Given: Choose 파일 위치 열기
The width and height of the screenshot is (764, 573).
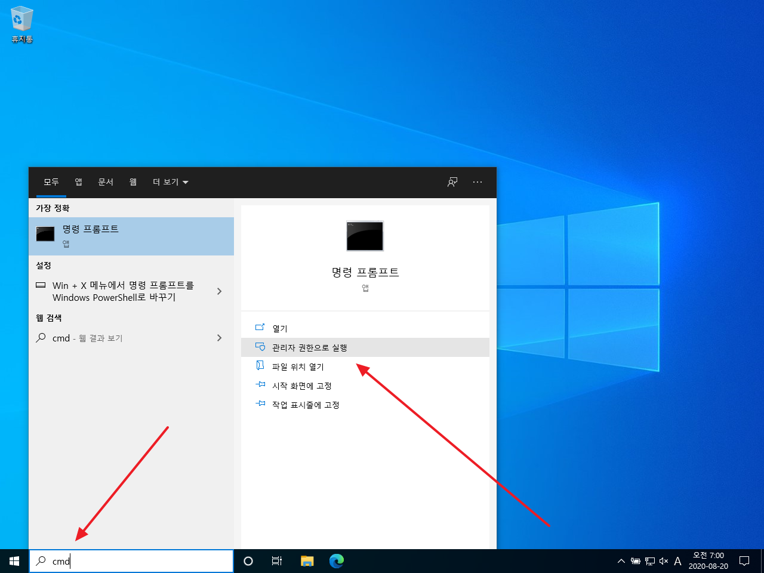Looking at the screenshot, I should pyautogui.click(x=365, y=366).
